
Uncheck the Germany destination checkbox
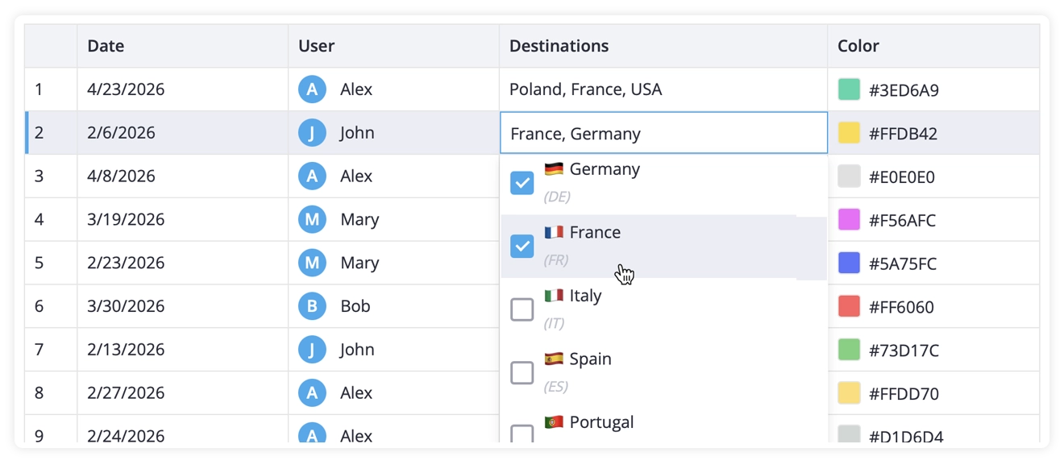coord(522,183)
